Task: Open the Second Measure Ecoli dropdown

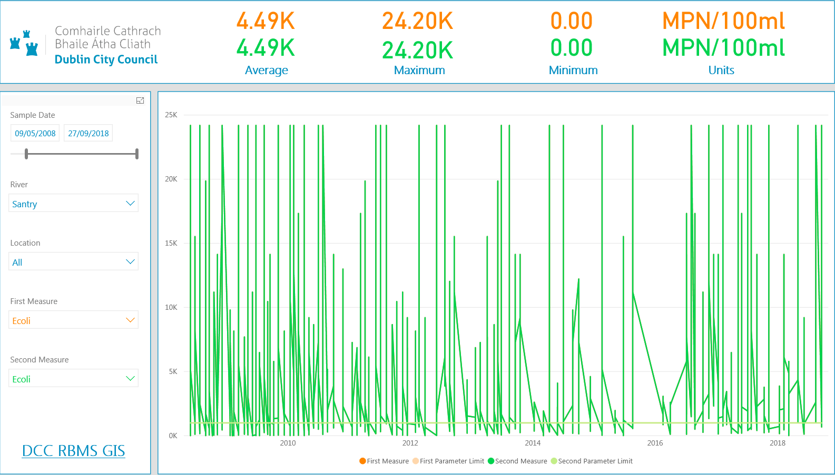Action: coord(73,379)
